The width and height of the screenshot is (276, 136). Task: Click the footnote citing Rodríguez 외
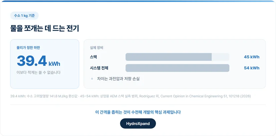130,96
